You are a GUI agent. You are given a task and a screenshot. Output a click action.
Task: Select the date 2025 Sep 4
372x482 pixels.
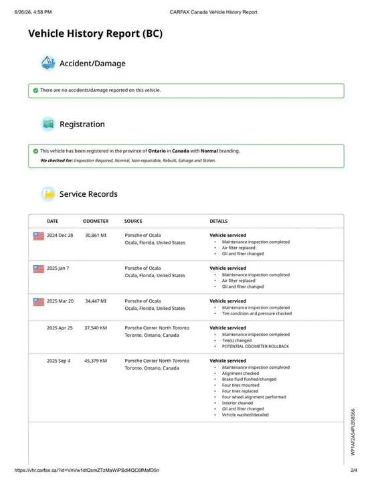point(58,361)
